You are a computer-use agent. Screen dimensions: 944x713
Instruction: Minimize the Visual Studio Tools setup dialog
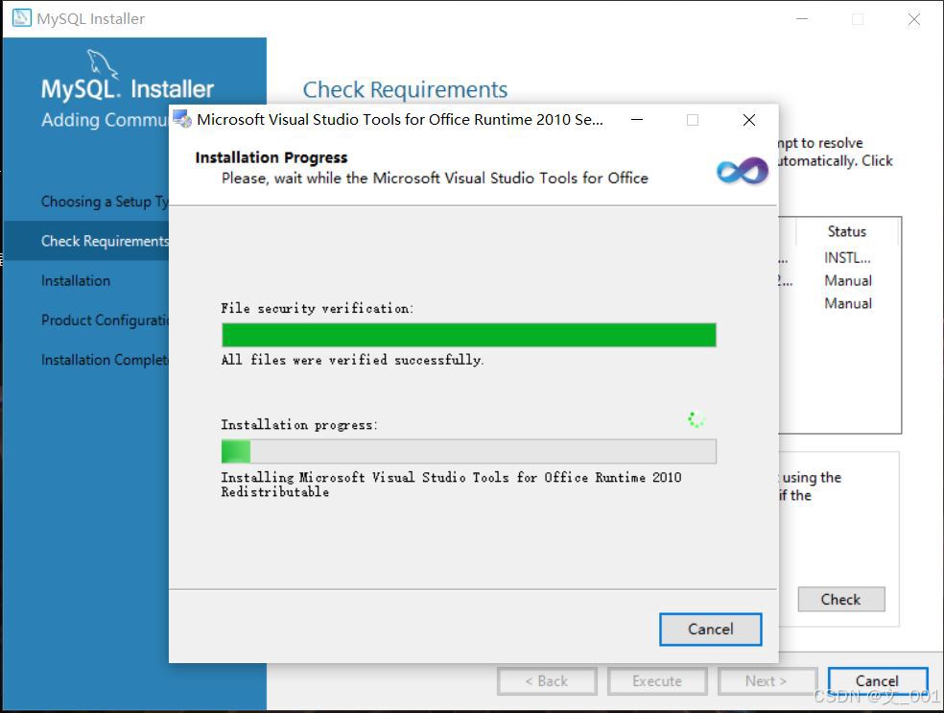click(637, 120)
